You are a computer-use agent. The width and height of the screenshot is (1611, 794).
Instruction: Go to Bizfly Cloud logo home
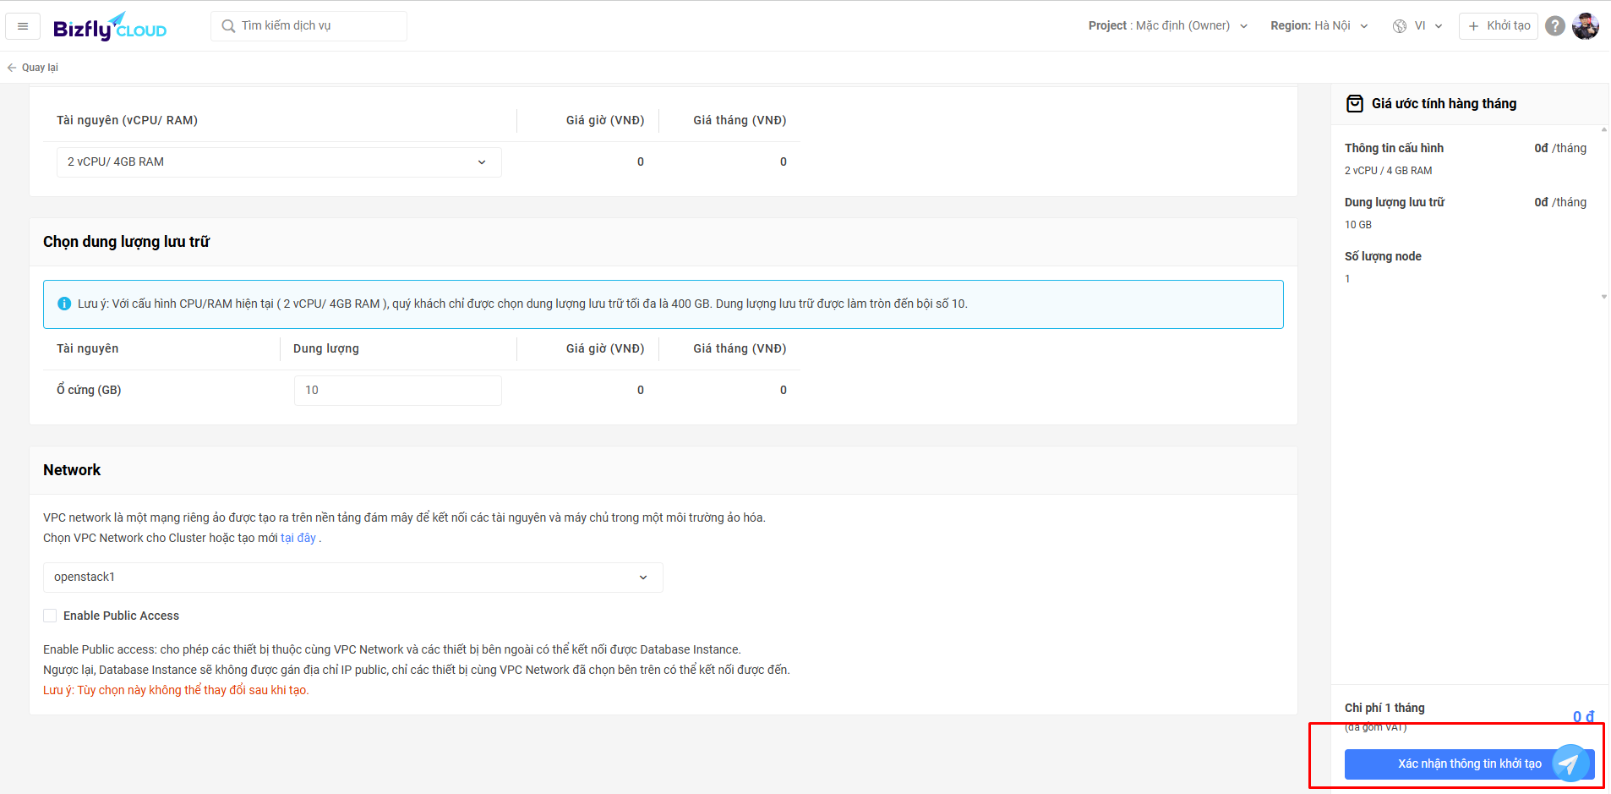(x=110, y=27)
